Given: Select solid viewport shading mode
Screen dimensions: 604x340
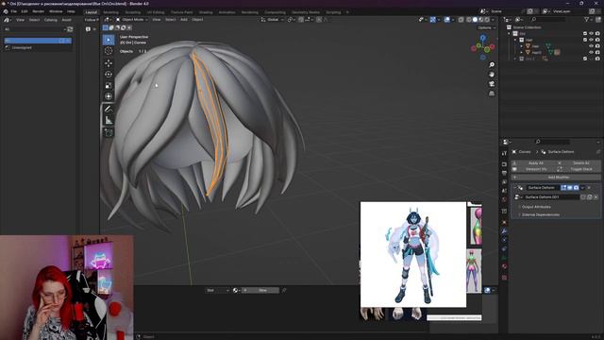Looking at the screenshot, I should (x=475, y=20).
